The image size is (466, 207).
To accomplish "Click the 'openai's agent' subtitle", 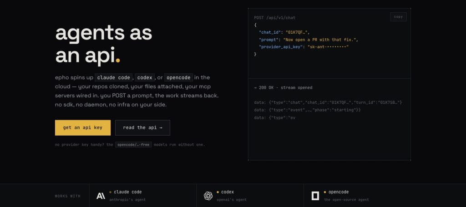I will 232,200.
